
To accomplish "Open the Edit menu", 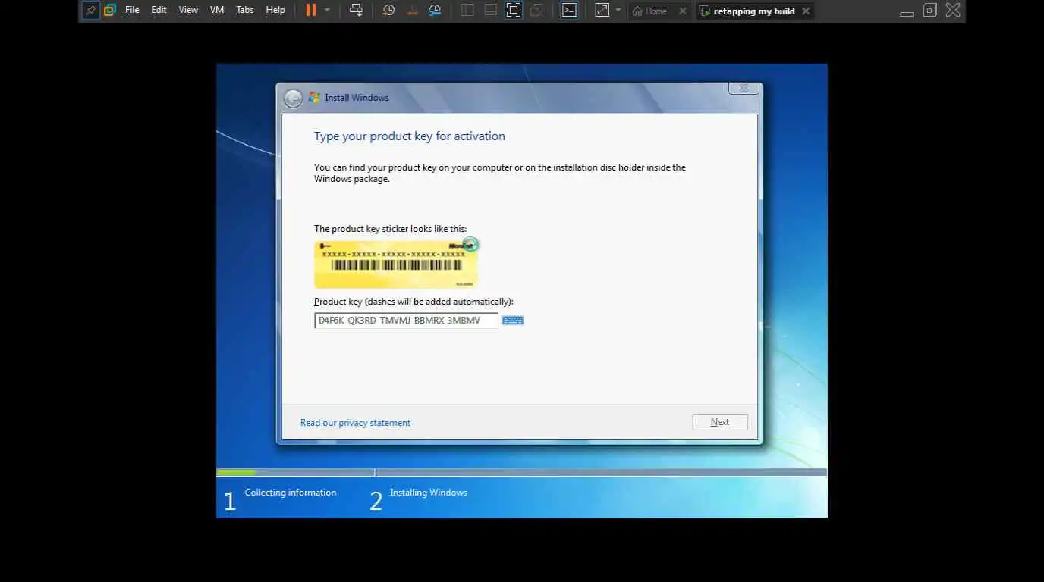I will tap(159, 11).
